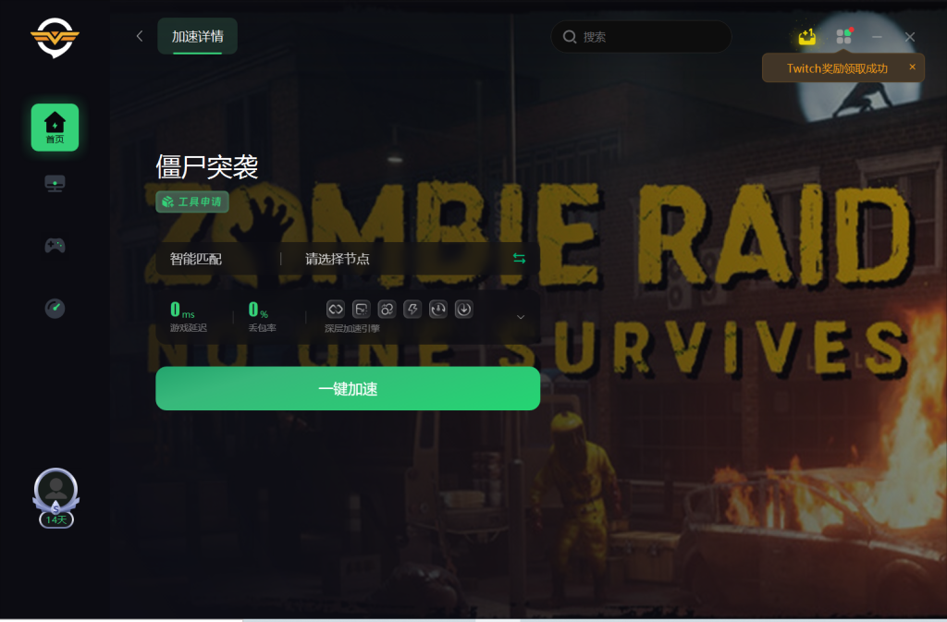Open the four-square apps menu icon
This screenshot has height=622, width=947.
[843, 36]
